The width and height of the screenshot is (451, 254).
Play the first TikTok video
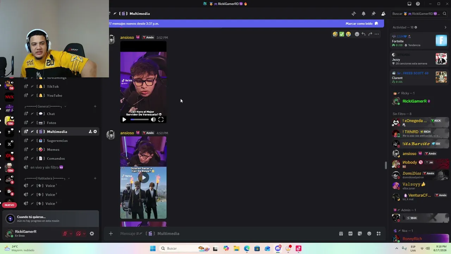(x=124, y=120)
